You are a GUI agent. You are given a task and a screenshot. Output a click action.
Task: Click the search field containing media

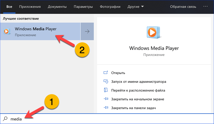click(x=107, y=119)
